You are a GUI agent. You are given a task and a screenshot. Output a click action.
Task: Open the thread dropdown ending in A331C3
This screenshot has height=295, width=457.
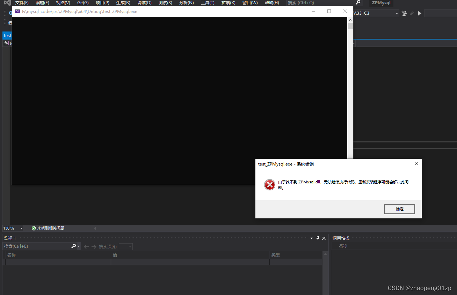click(x=397, y=13)
